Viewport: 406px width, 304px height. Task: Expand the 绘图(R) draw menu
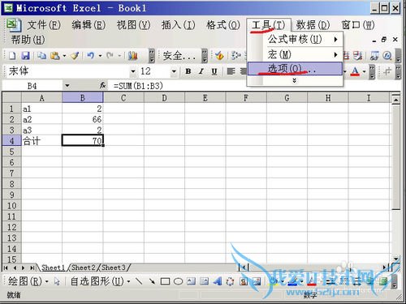coord(28,281)
